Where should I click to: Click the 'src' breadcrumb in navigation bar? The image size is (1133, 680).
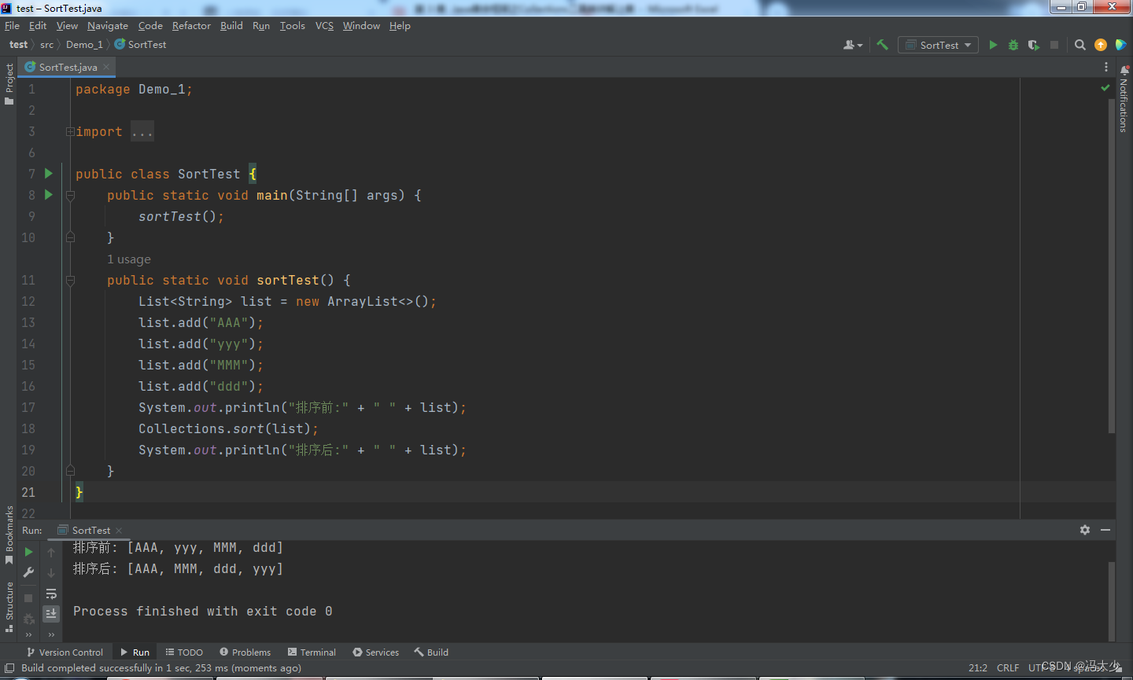point(47,45)
